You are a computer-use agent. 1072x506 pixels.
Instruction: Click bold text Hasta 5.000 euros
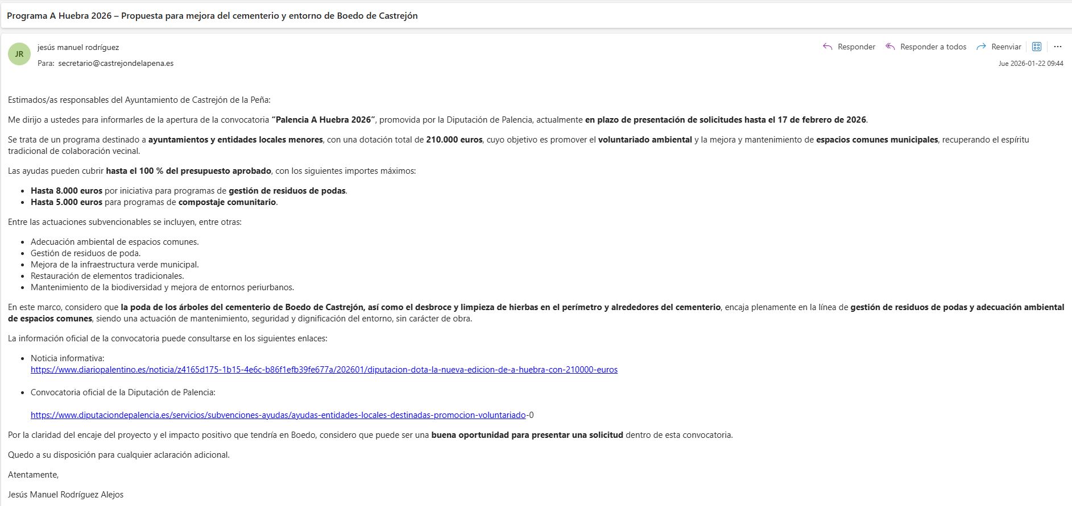tap(67, 202)
